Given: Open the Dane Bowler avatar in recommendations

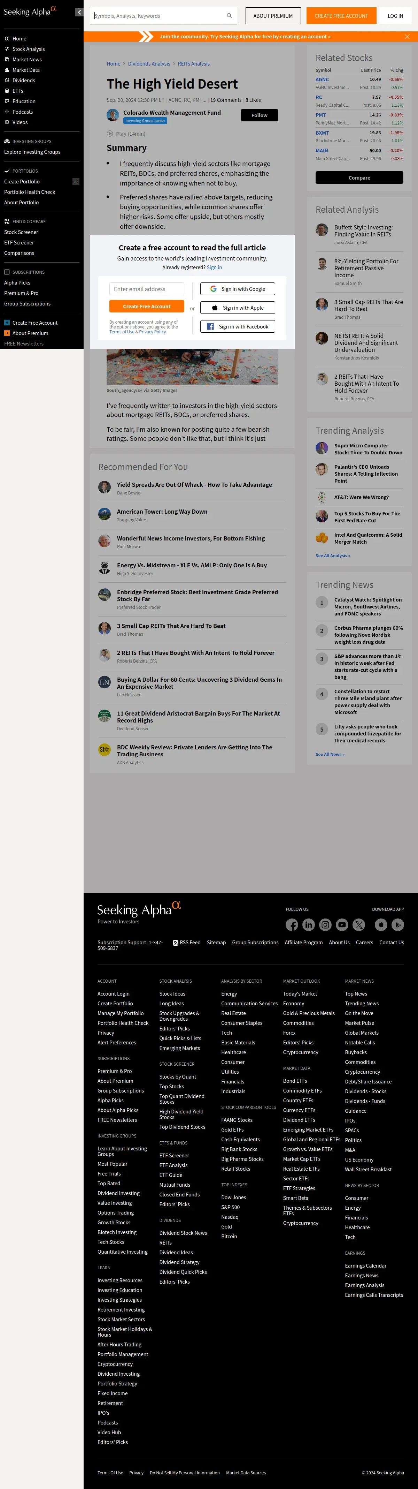Looking at the screenshot, I should (x=104, y=487).
